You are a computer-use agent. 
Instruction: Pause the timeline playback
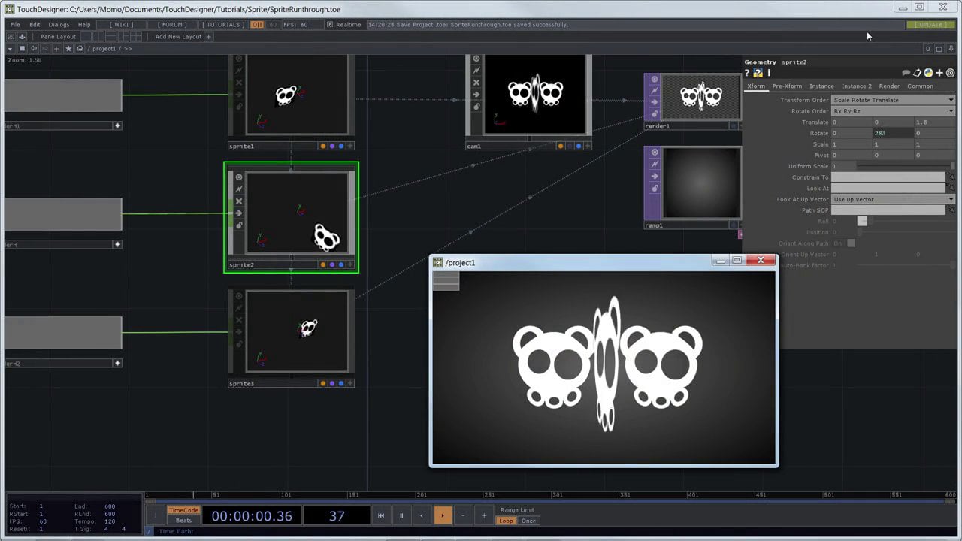point(401,515)
